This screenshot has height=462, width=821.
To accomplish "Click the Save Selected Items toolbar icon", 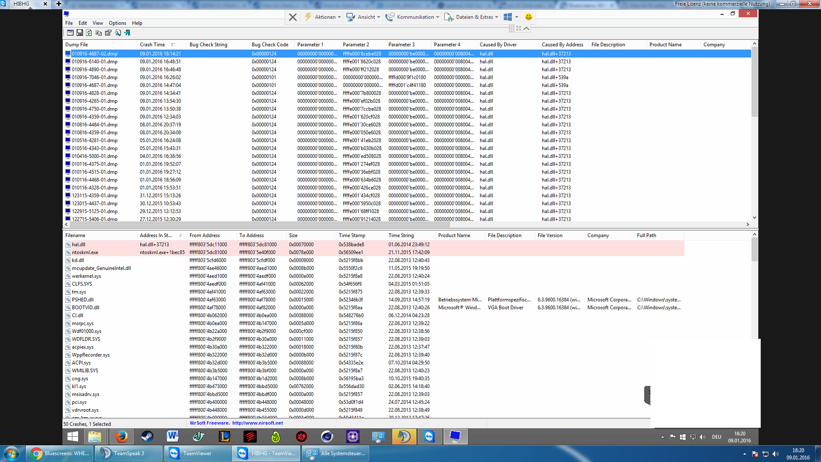I will (80, 33).
